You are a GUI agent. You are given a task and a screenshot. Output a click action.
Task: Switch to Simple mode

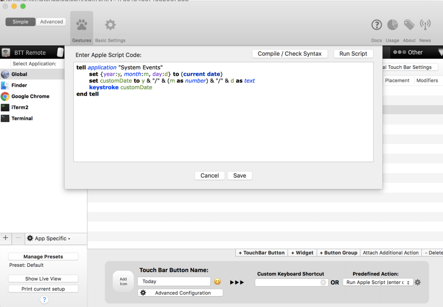click(20, 22)
